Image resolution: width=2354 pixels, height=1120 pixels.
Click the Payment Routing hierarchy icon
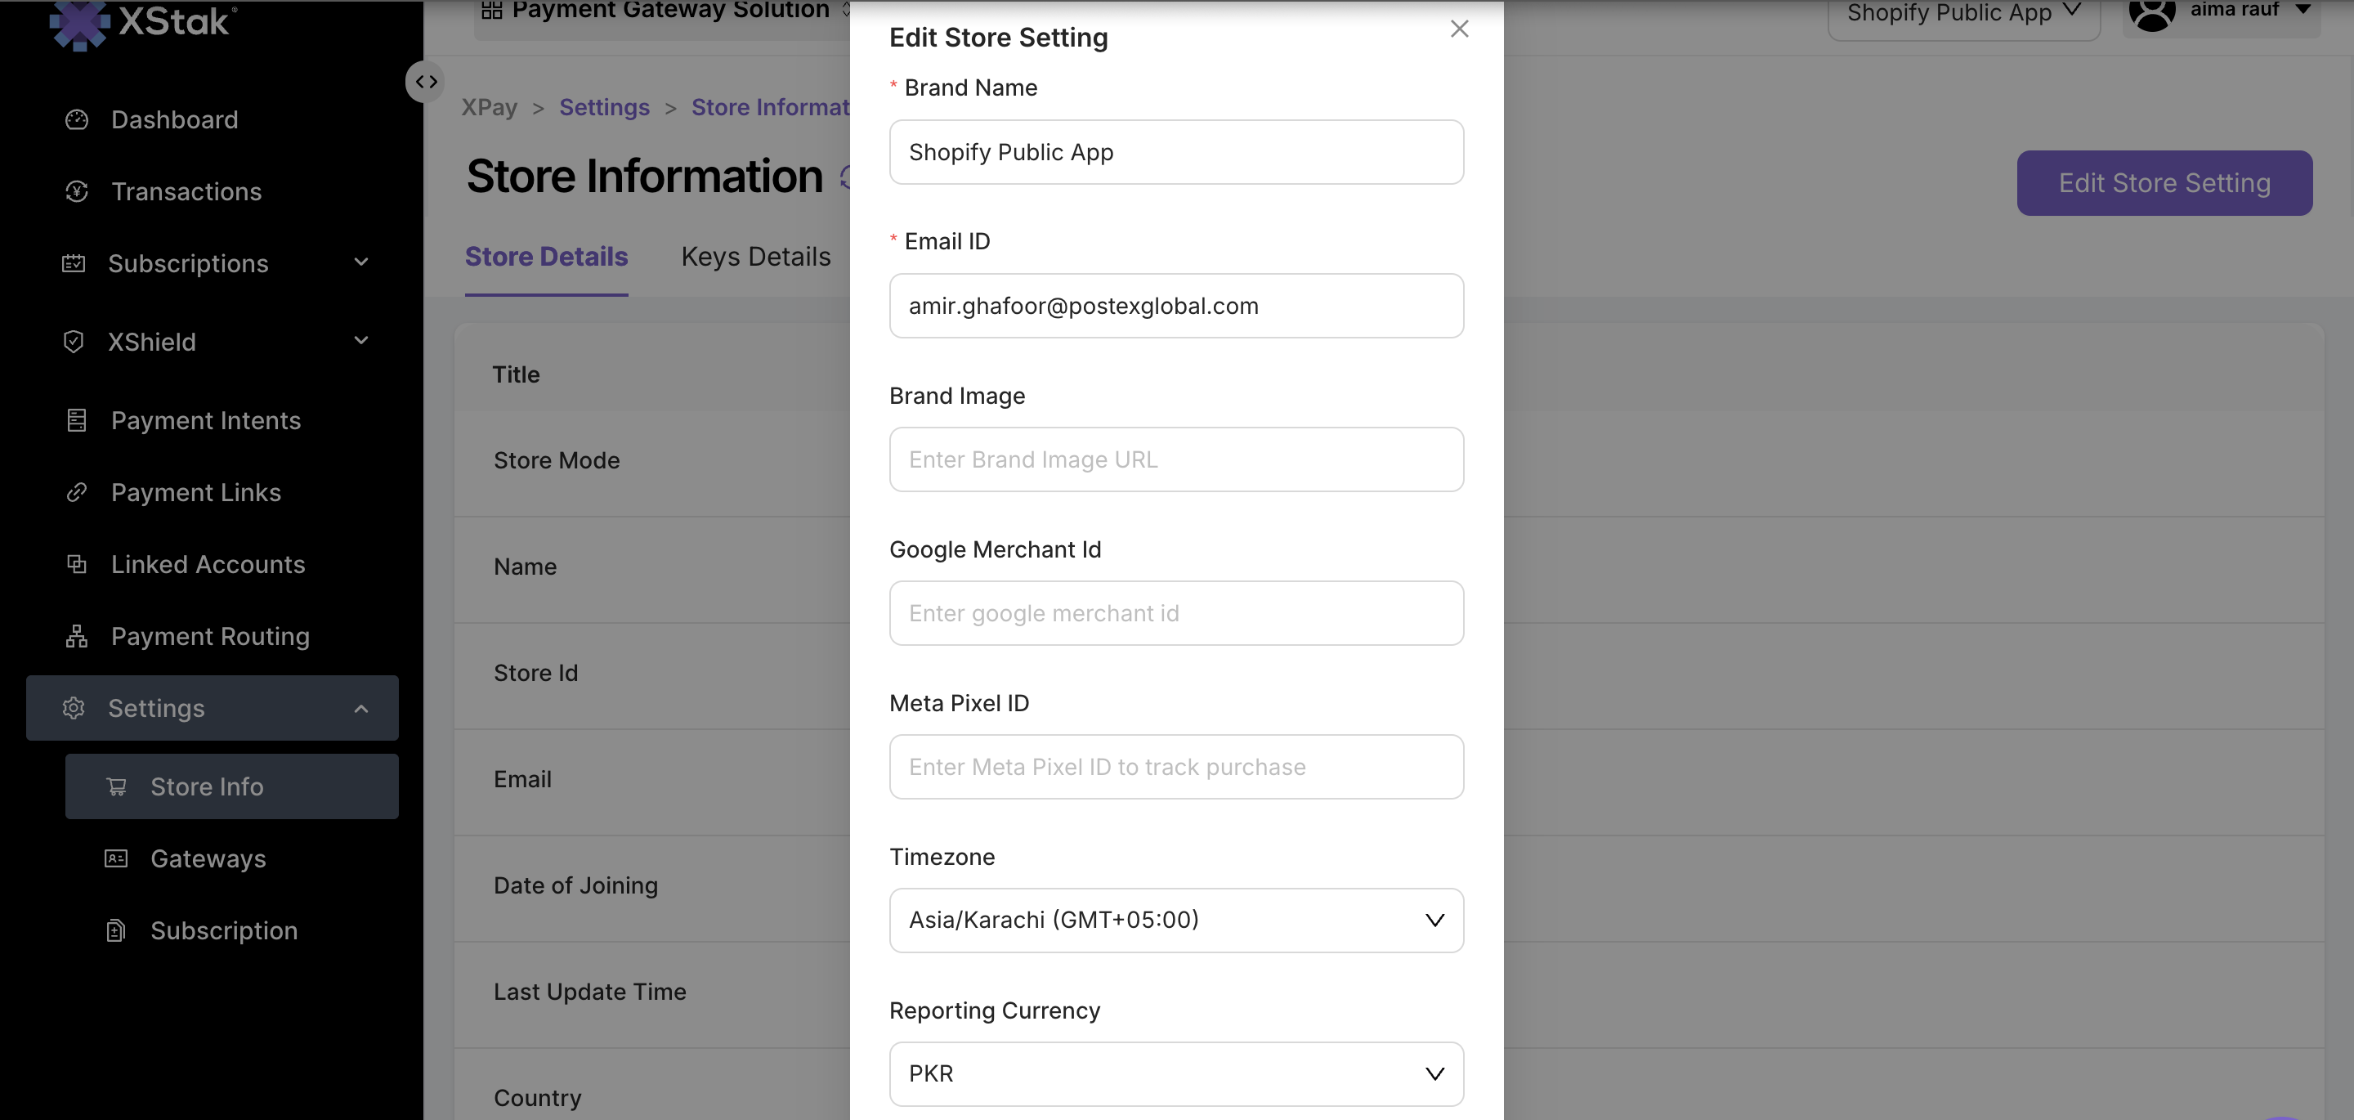tap(77, 636)
